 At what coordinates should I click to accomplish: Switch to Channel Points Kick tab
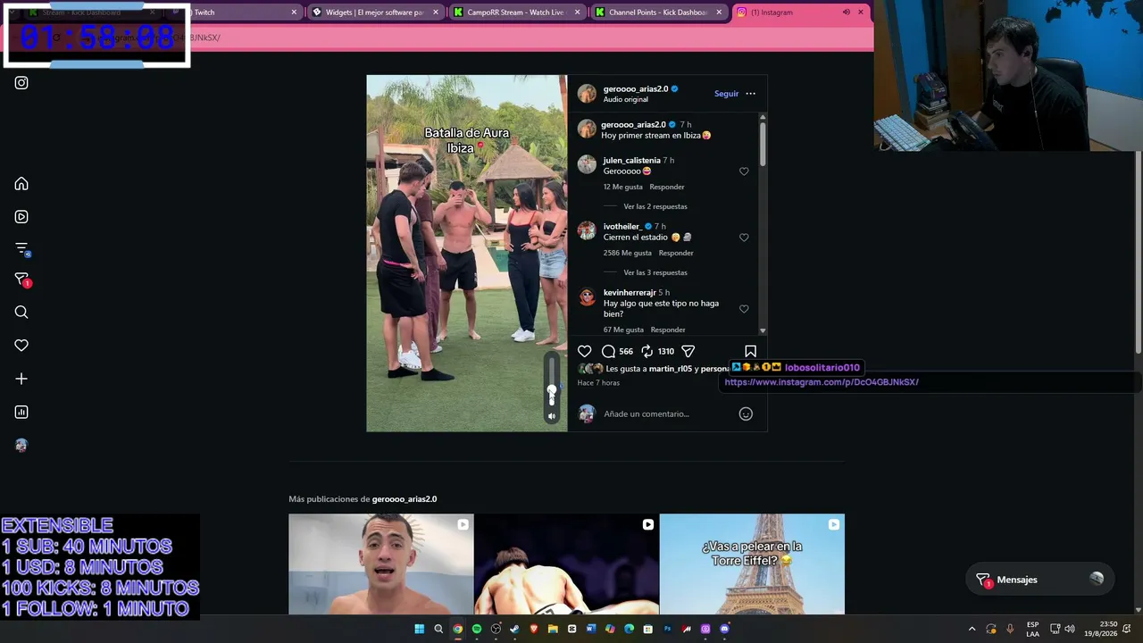(x=659, y=13)
